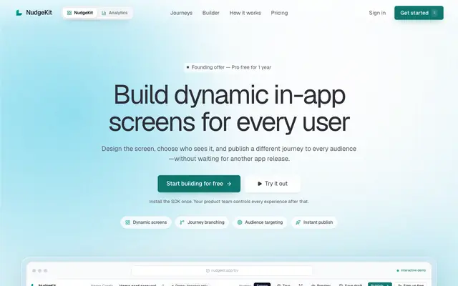
Task: Click the nudgekit.app URL bar in demo
Action: [x=222, y=270]
